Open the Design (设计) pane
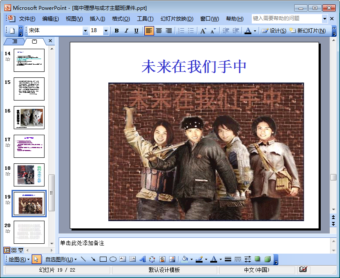 tap(274, 31)
